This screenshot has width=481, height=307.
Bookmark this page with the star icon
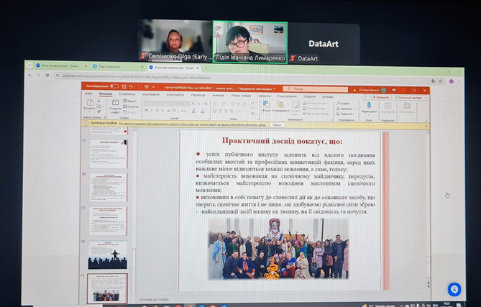coord(441,81)
